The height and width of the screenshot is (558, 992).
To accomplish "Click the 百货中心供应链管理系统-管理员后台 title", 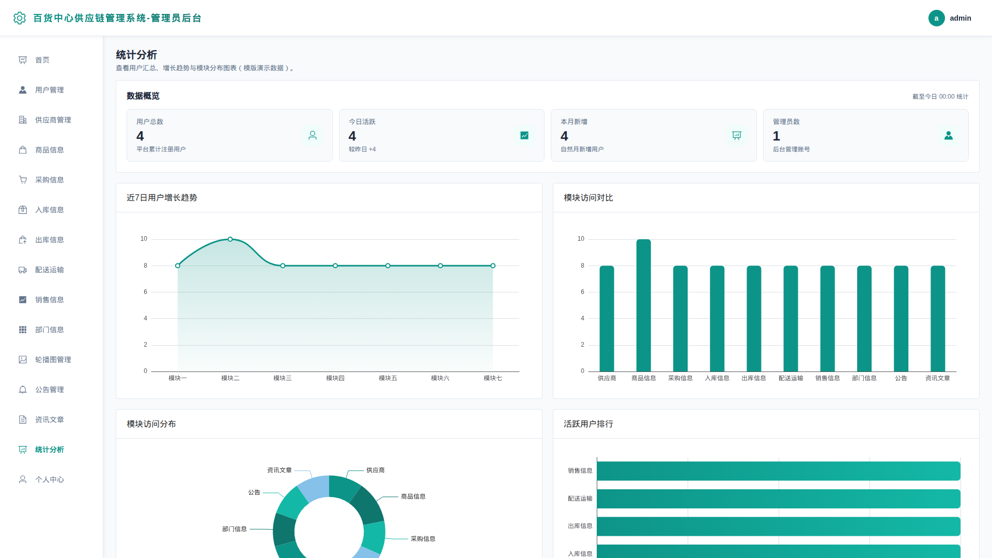I will point(117,18).
